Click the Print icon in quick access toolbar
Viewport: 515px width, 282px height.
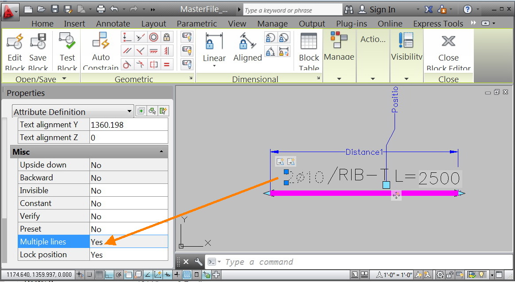click(x=101, y=9)
